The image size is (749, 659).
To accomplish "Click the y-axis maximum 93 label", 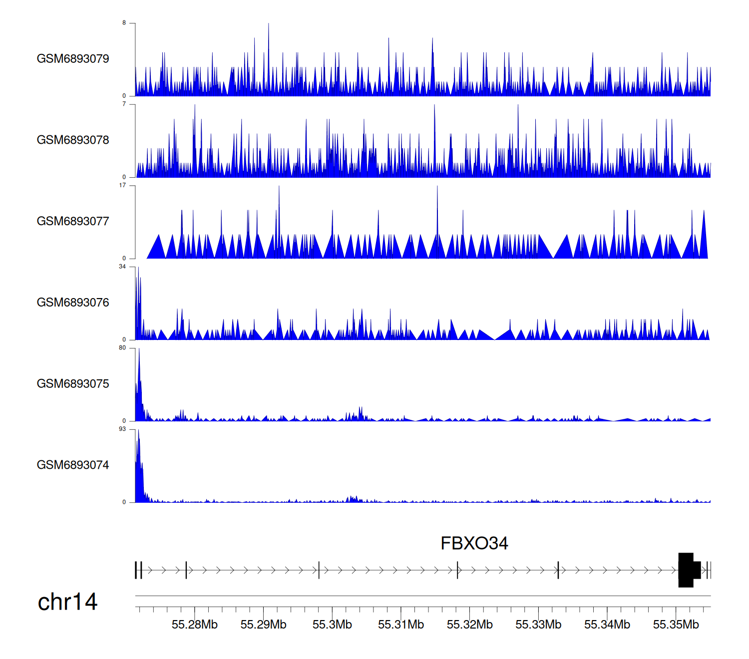I will [x=122, y=429].
